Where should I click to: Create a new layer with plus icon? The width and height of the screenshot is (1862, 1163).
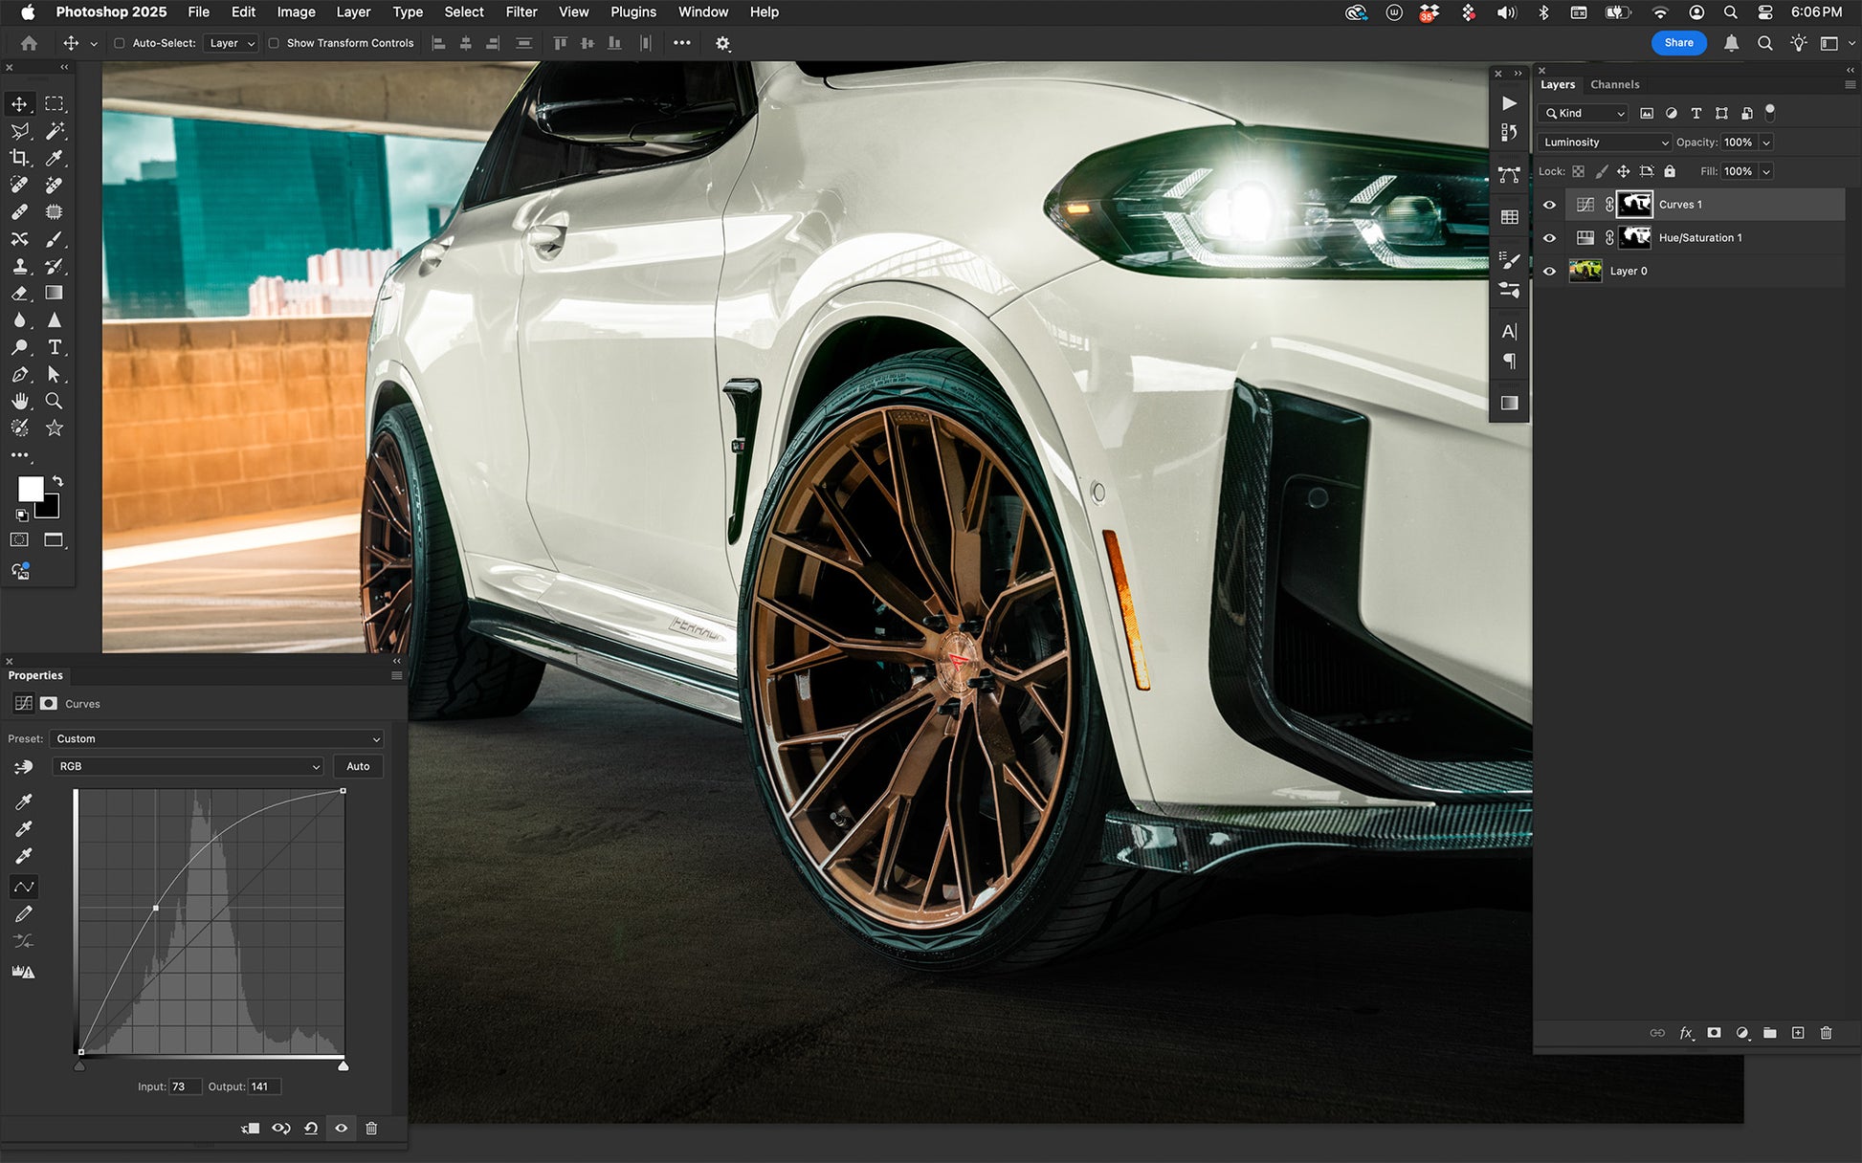coord(1798,1033)
